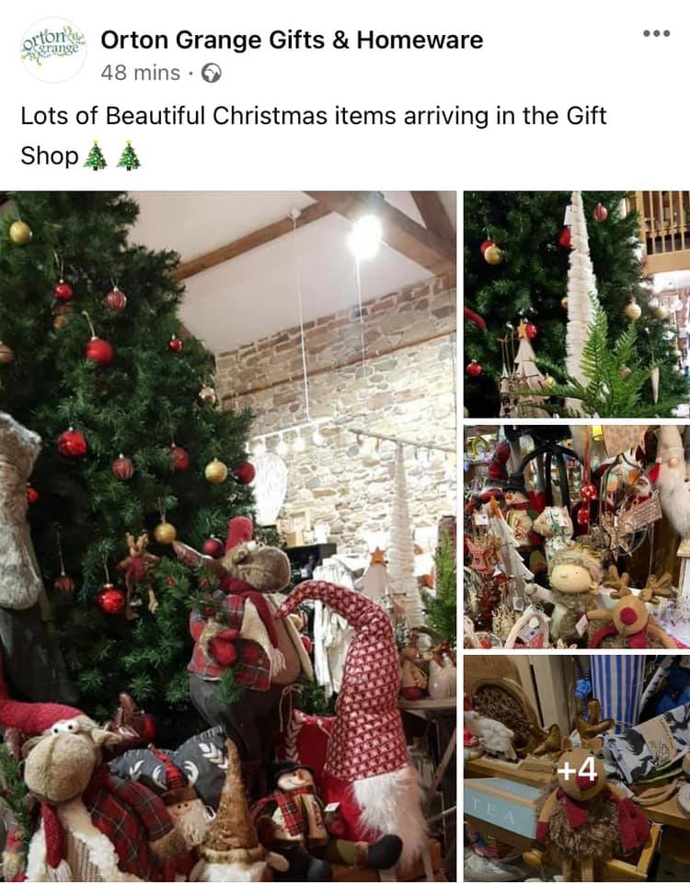Click the +4 overlay label
The width and height of the screenshot is (690, 883).
(577, 770)
